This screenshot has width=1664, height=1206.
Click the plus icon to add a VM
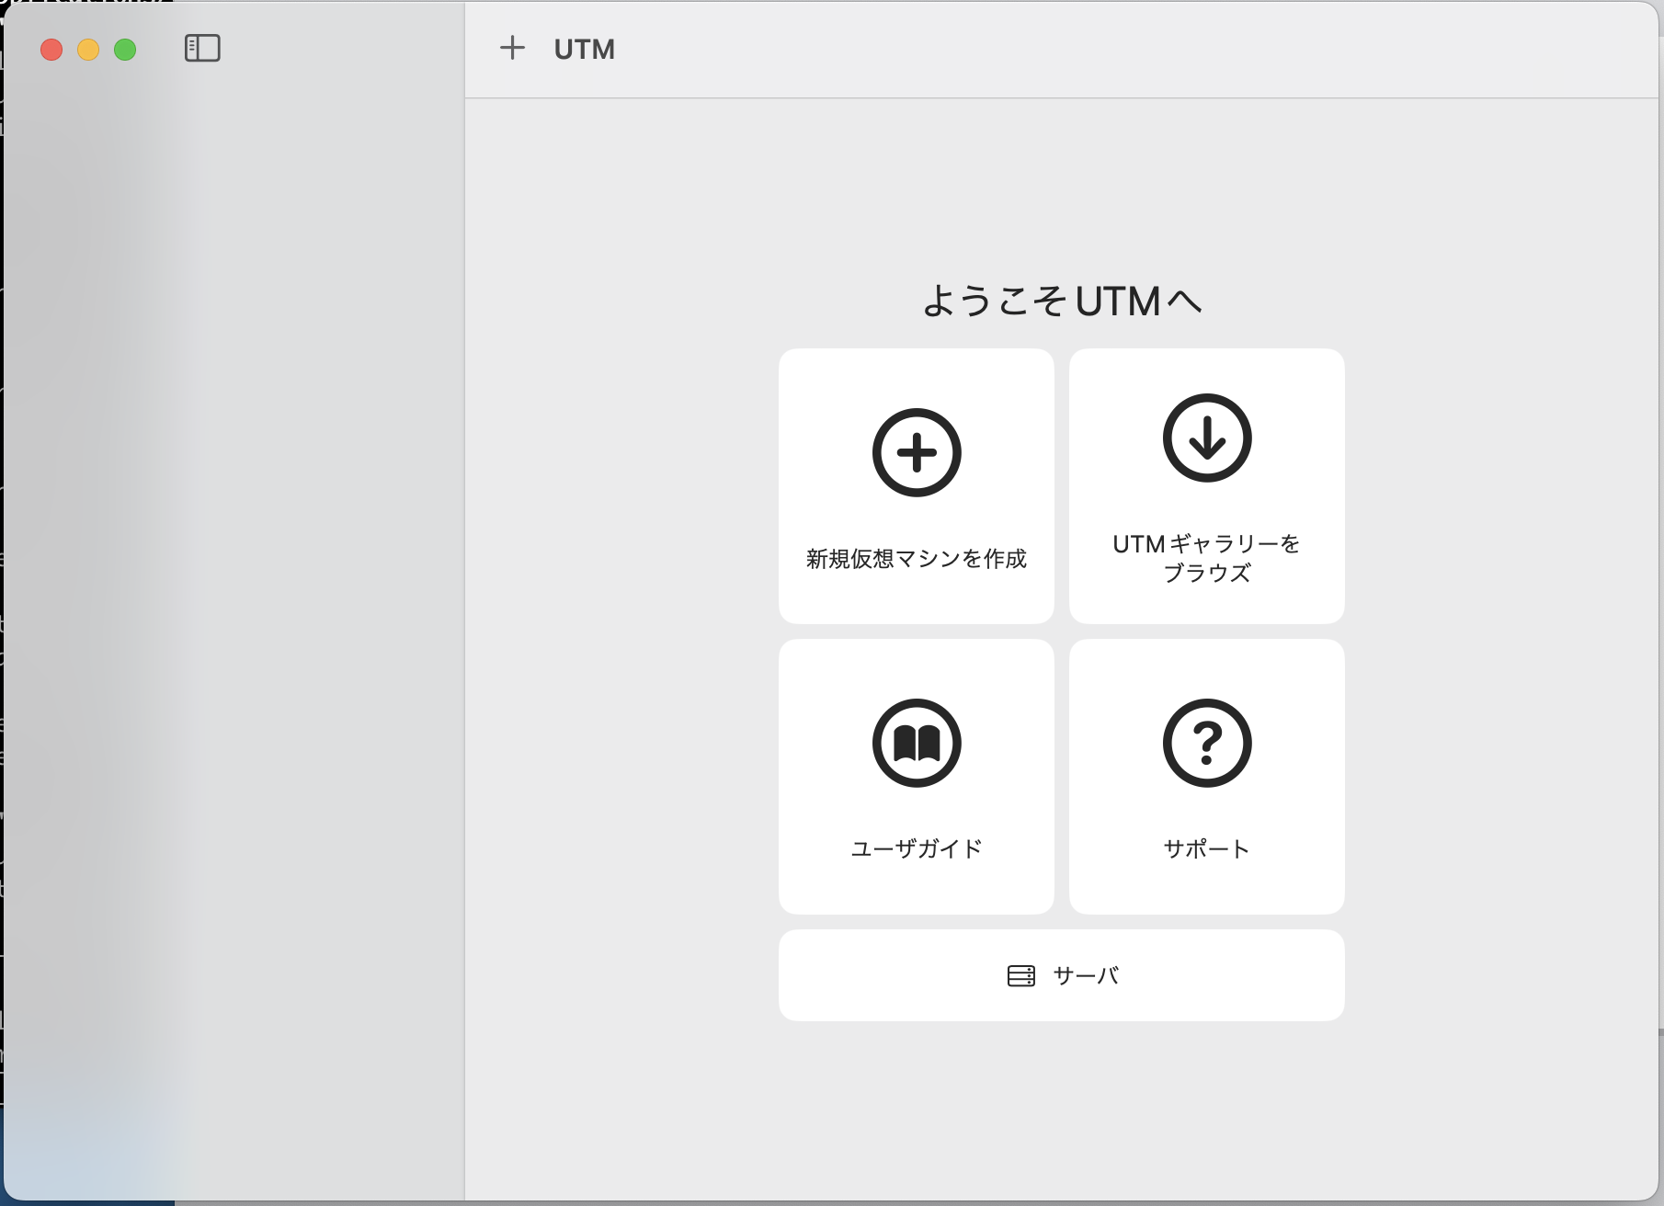[x=512, y=48]
